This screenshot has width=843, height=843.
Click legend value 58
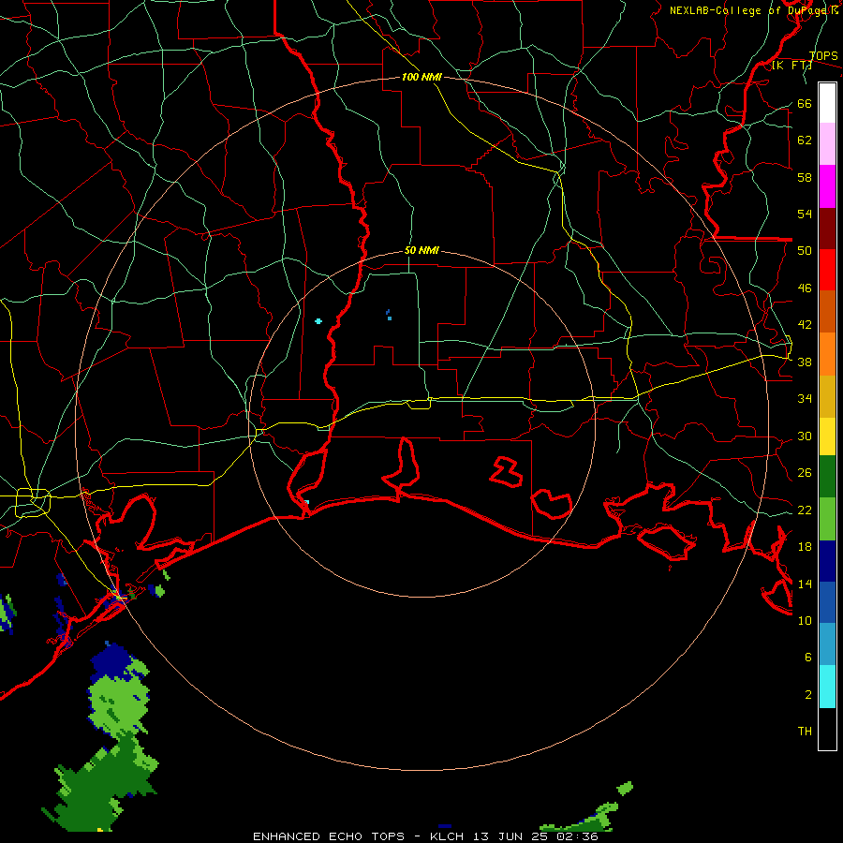click(805, 177)
